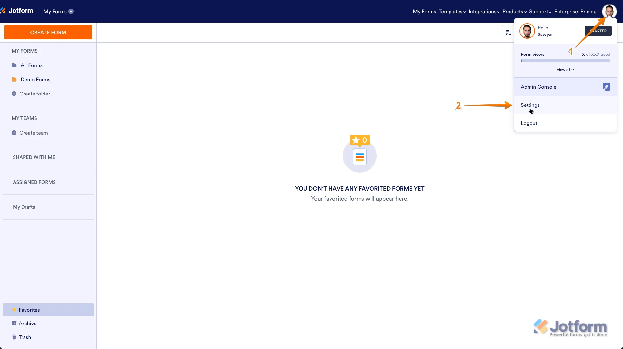Open the Pricing link in header
Screen dimensions: 623x349
coord(588,12)
